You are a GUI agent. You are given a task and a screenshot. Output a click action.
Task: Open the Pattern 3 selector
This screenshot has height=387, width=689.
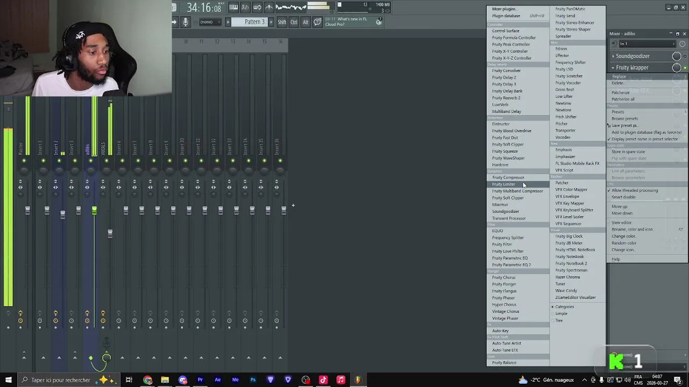point(250,22)
